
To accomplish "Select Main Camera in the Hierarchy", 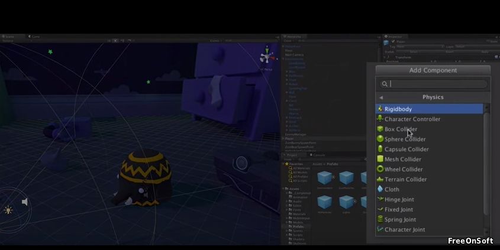I will point(294,55).
